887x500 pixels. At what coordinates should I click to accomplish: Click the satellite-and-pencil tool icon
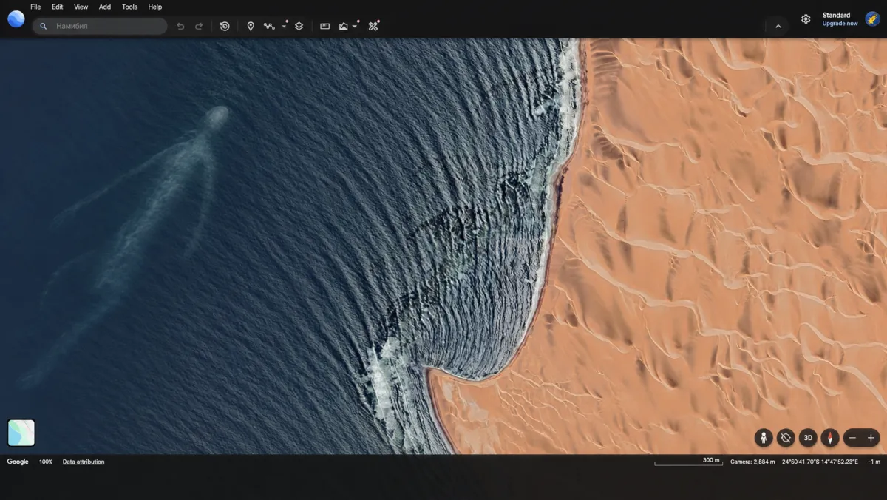373,26
